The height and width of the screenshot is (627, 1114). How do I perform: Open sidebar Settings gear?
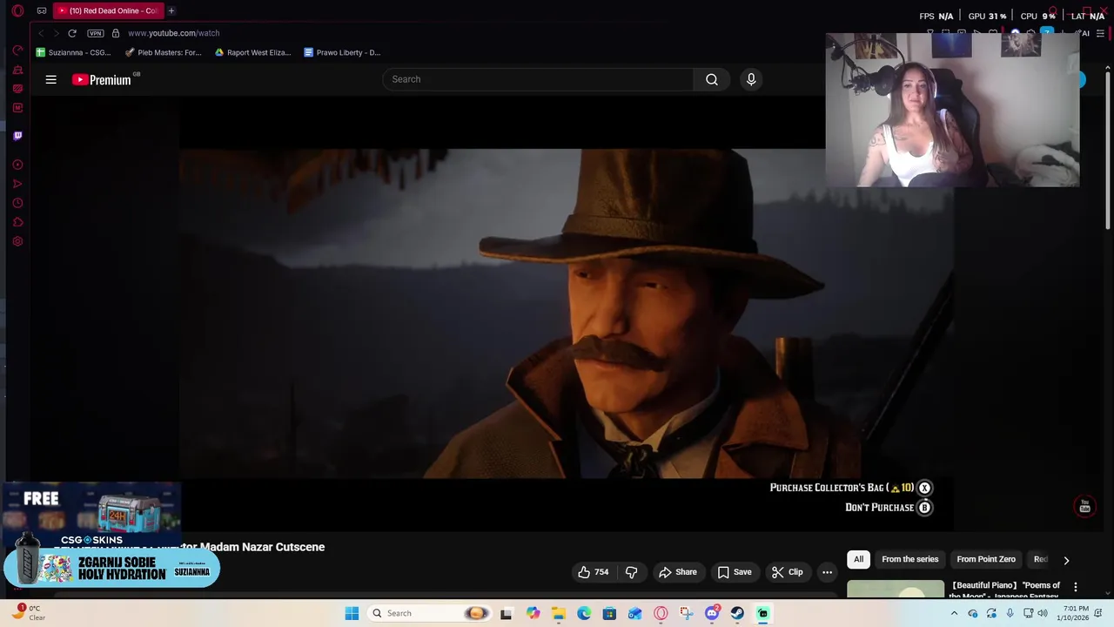(x=17, y=241)
